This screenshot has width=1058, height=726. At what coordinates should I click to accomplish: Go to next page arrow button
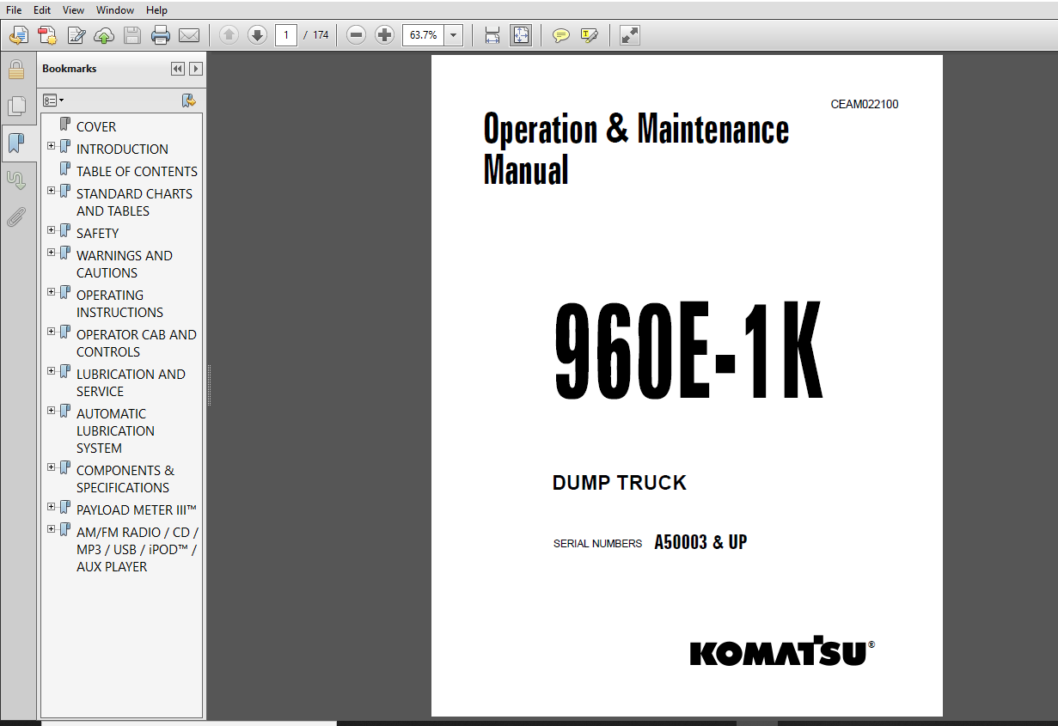pyautogui.click(x=257, y=35)
